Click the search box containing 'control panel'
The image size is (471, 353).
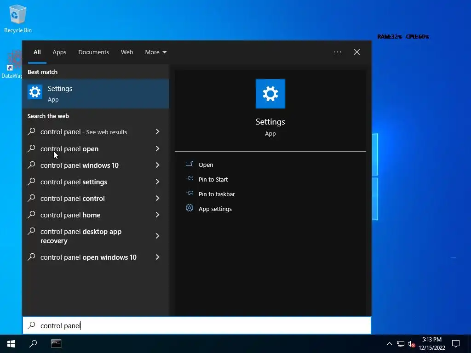[x=197, y=326]
